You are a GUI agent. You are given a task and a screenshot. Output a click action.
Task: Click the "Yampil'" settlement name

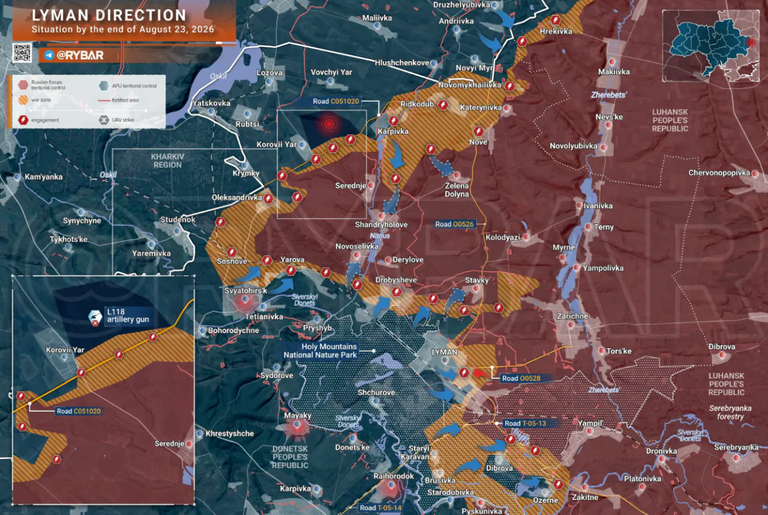pyautogui.click(x=590, y=423)
